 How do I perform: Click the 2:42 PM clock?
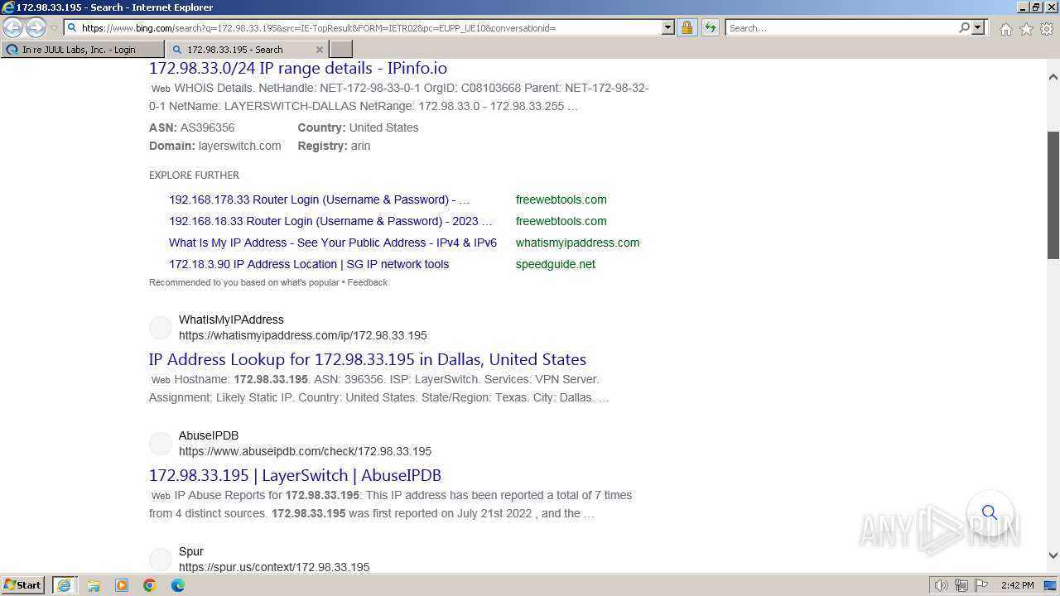click(1017, 585)
